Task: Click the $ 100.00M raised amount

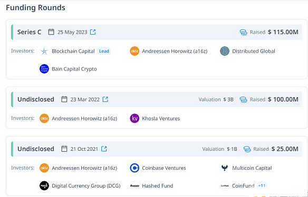Action: (x=283, y=99)
